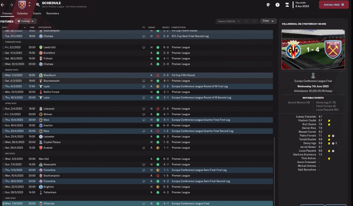Viewport: 353px width, 206px height.
Task: Go back using the left arrow
Action: coord(3,5)
